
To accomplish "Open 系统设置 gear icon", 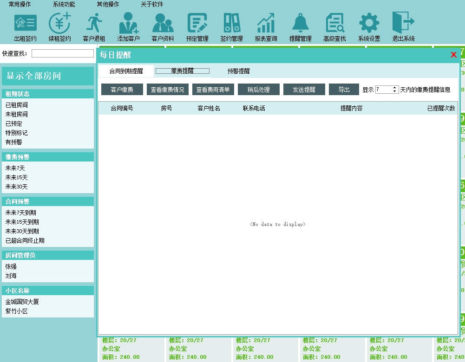I will [369, 23].
